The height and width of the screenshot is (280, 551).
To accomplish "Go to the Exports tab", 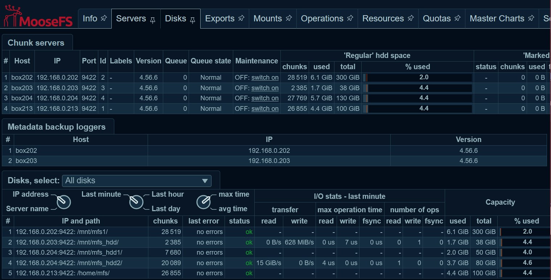I will pos(220,18).
